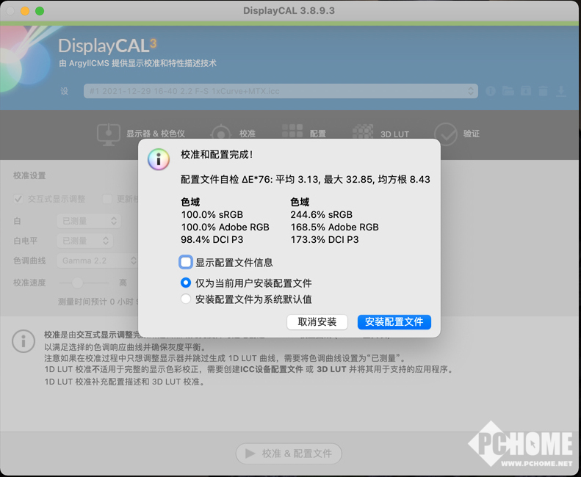This screenshot has height=477, width=581.
Task: Click the yellow minimize window button
Action: click(x=25, y=11)
